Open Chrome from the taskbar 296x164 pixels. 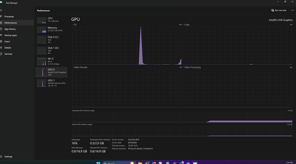[x=147, y=163]
